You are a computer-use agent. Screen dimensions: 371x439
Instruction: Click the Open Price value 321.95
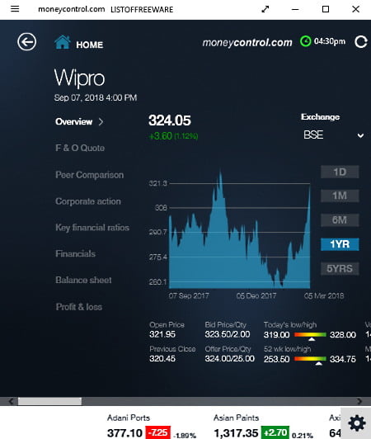[x=162, y=334]
